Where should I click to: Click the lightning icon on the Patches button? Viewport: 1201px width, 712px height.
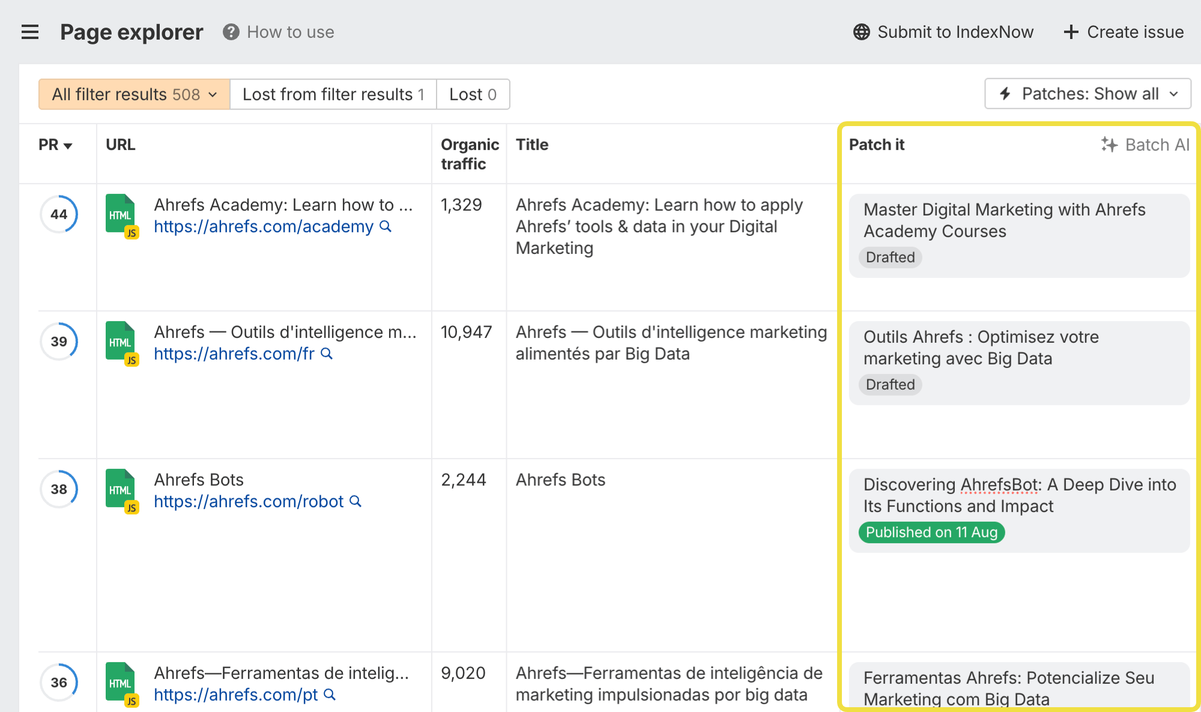tap(1005, 94)
